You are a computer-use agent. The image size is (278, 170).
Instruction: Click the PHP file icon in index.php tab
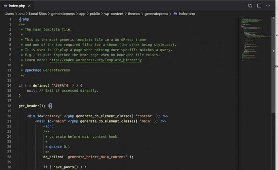[x=5, y=6]
